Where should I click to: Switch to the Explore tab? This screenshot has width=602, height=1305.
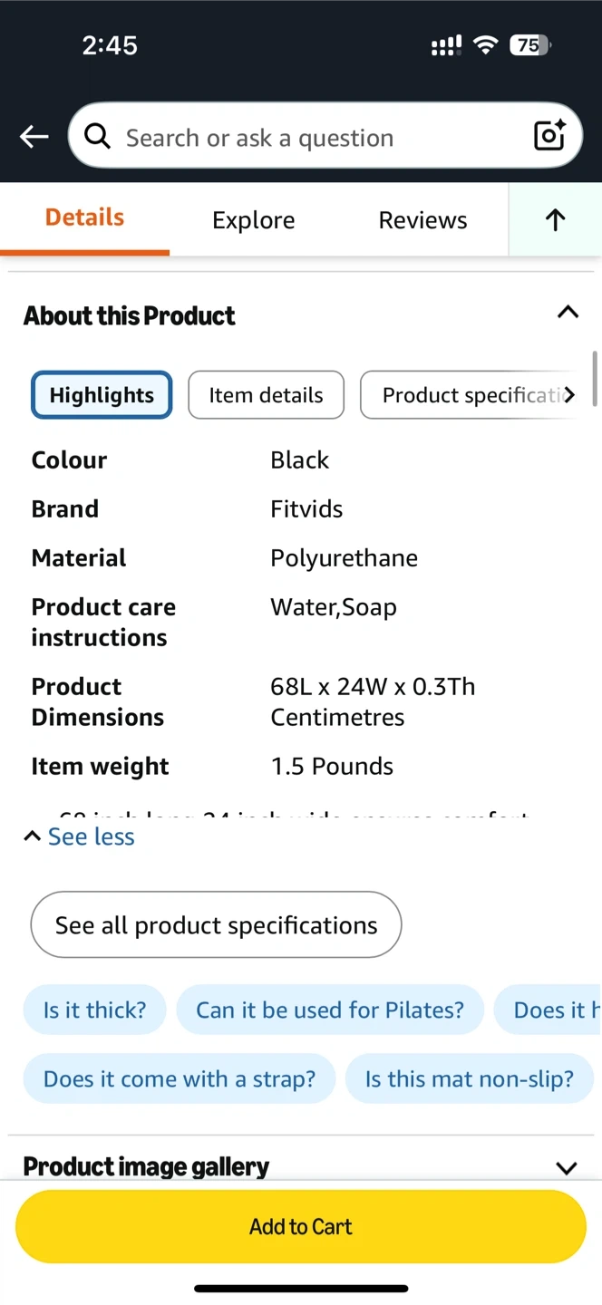(253, 220)
